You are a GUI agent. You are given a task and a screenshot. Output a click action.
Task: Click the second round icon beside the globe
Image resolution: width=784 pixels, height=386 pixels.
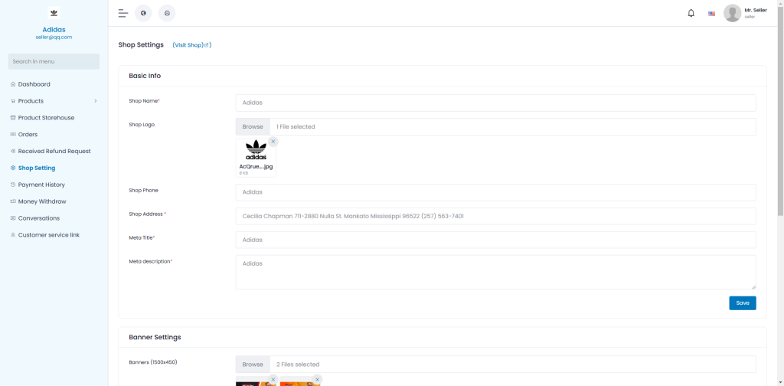(167, 13)
